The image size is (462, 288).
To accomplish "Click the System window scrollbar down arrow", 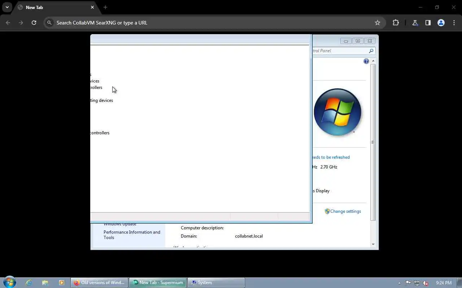I will click(373, 244).
